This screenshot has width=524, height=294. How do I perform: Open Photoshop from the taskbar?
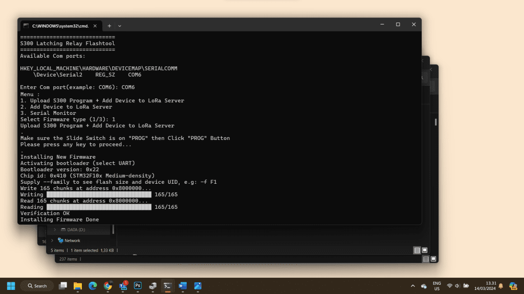click(138, 286)
